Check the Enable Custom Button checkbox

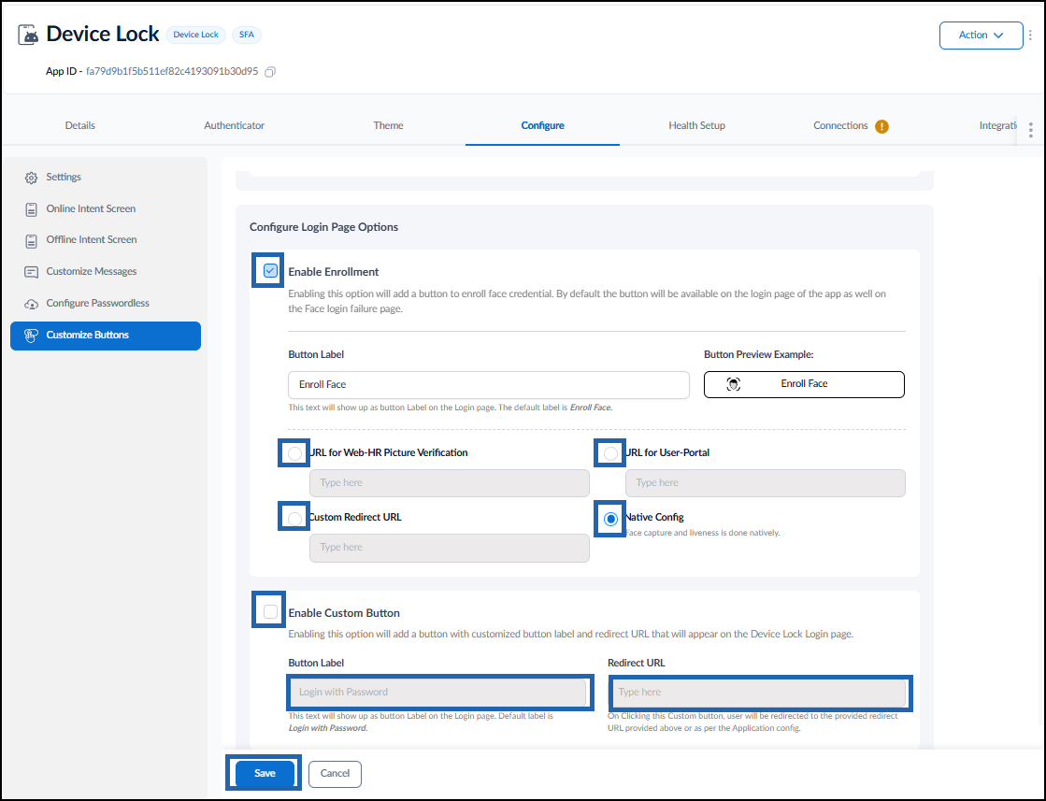(270, 611)
